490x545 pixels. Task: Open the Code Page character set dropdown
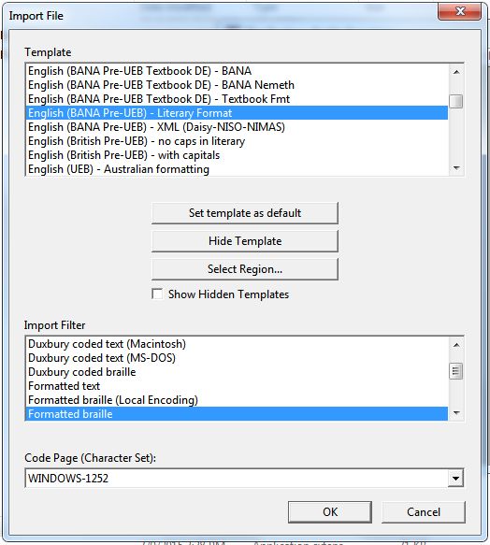click(x=455, y=479)
